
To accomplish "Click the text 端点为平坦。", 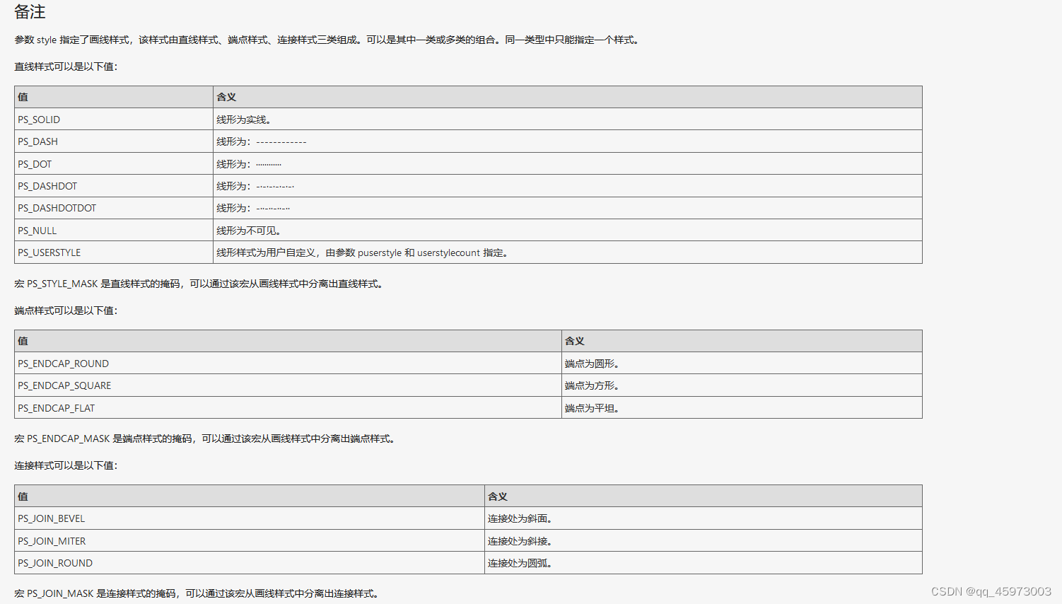I will coord(593,408).
